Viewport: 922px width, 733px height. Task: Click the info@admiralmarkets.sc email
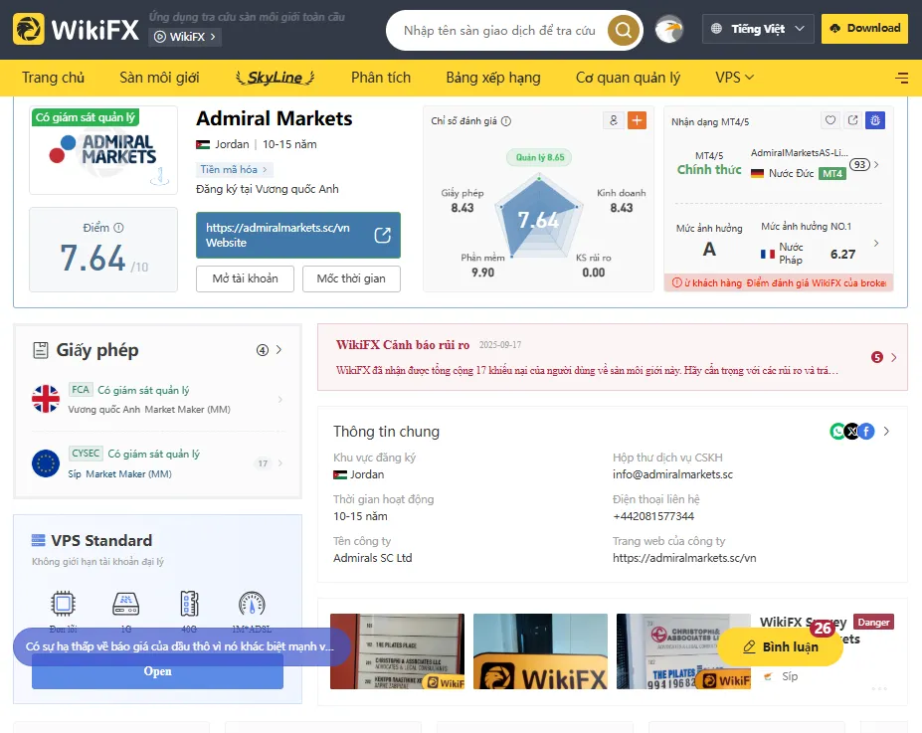click(672, 474)
